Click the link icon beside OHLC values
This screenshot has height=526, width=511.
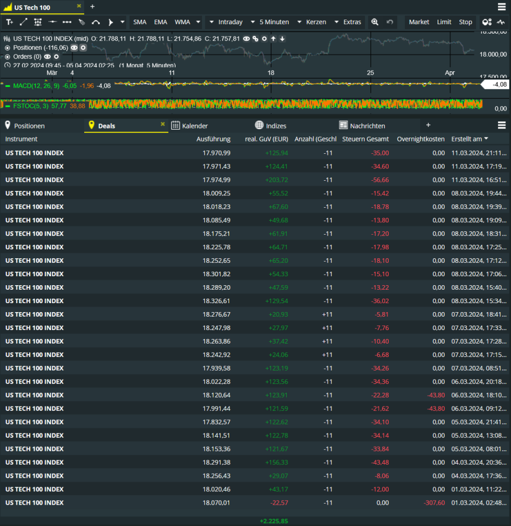point(256,39)
